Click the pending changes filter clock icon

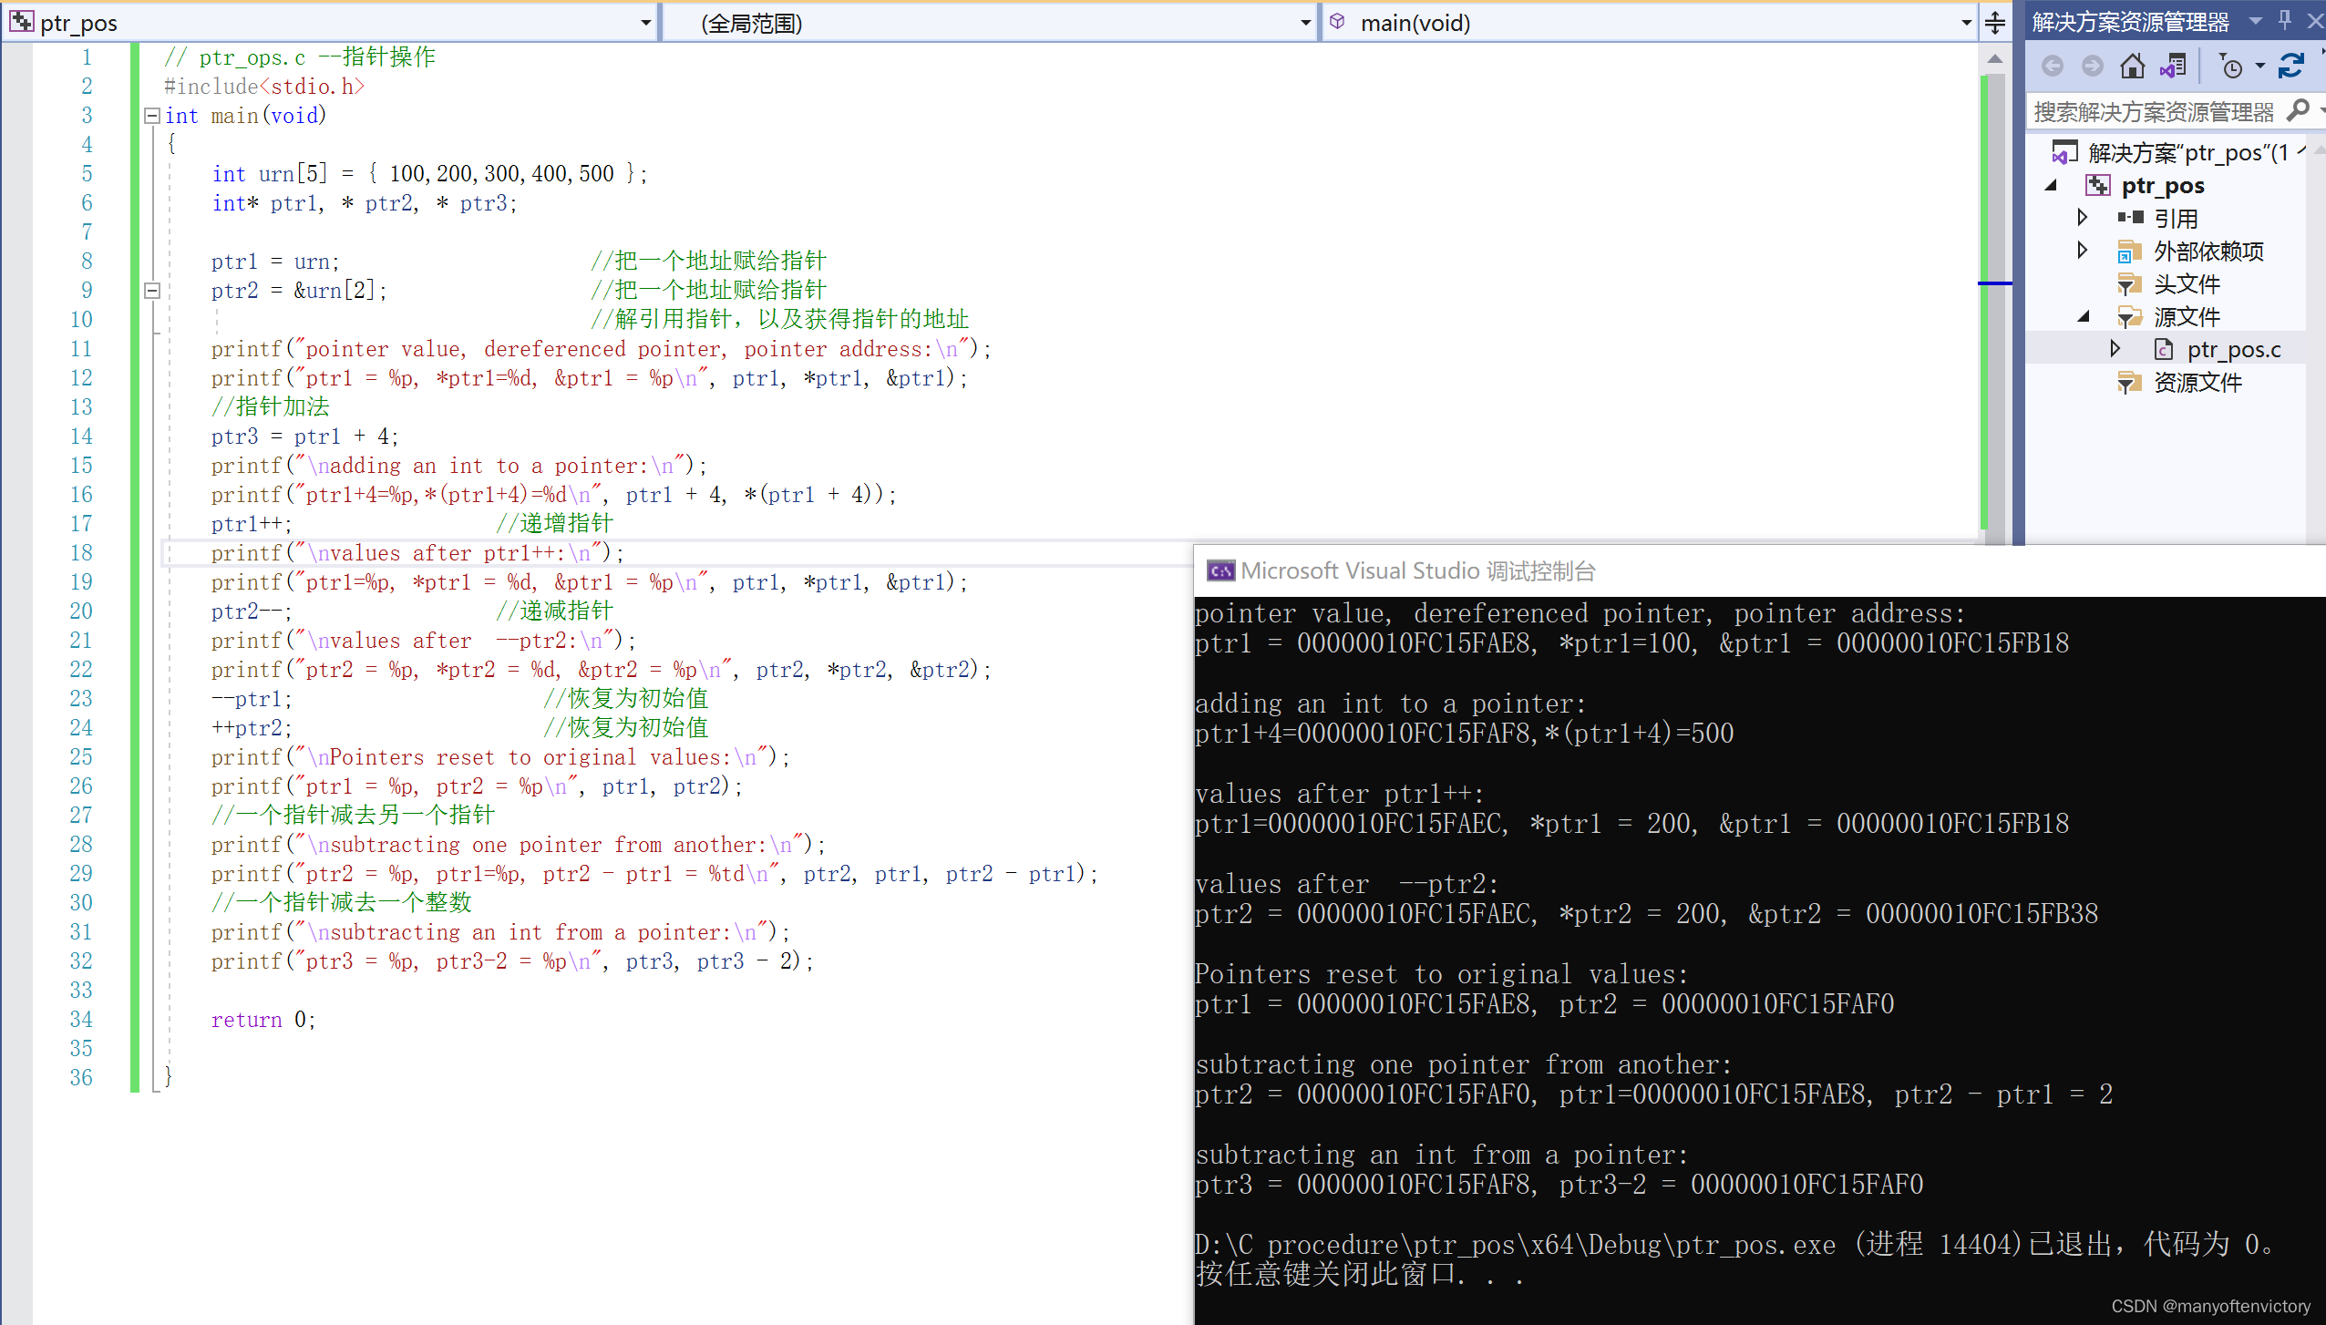(x=2231, y=67)
